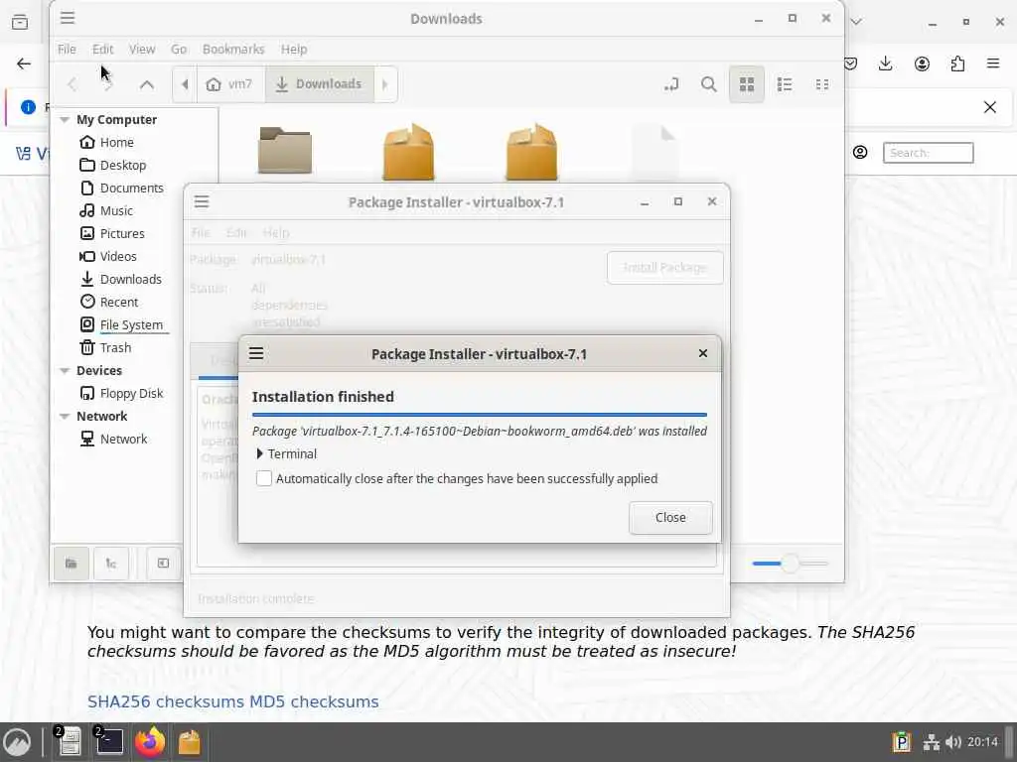Tick the Automatically close after changes checkbox
1017x762 pixels.
[264, 478]
